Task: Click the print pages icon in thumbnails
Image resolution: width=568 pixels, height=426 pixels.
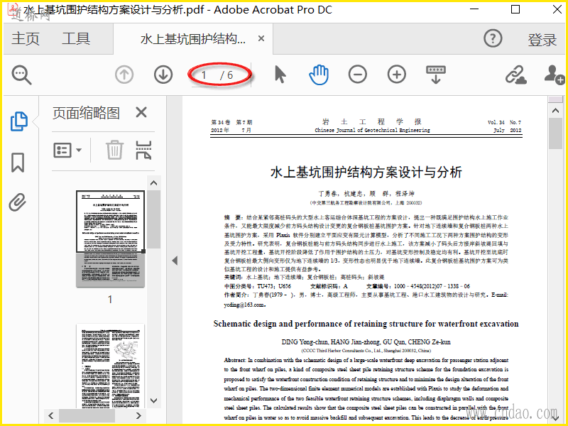Action: coord(143,150)
